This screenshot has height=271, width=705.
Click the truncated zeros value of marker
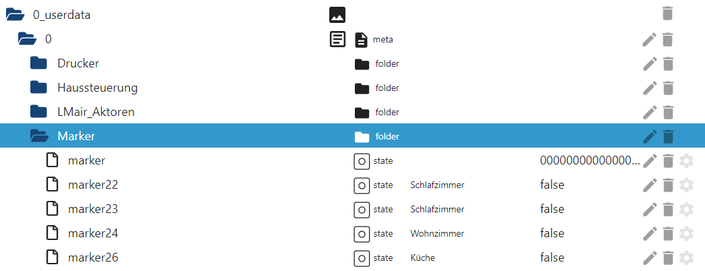click(590, 160)
